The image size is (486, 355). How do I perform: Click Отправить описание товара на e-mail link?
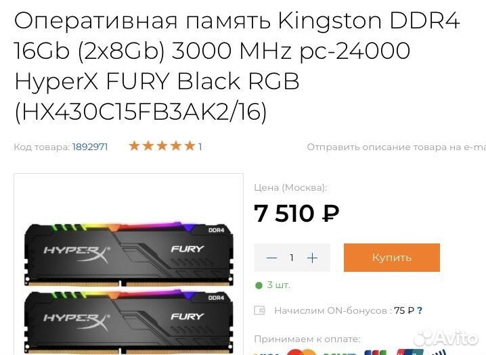(x=397, y=147)
